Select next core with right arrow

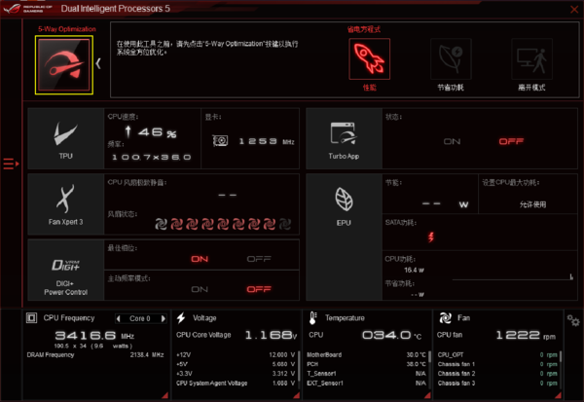coord(163,318)
